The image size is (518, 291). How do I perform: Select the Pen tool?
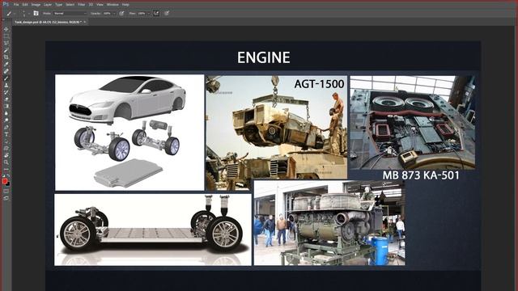pyautogui.click(x=6, y=127)
